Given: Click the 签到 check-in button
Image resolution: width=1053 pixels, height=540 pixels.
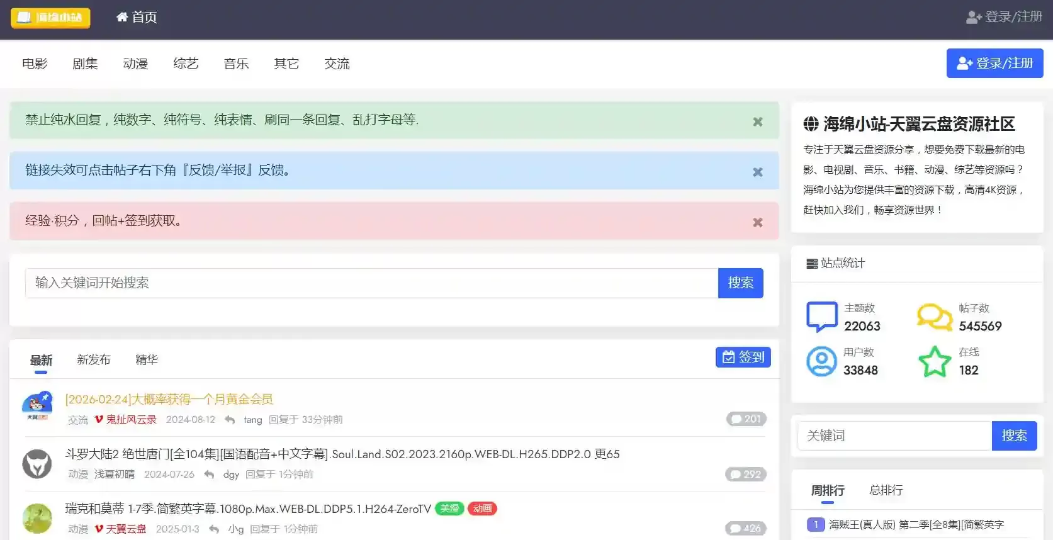Looking at the screenshot, I should click(743, 357).
